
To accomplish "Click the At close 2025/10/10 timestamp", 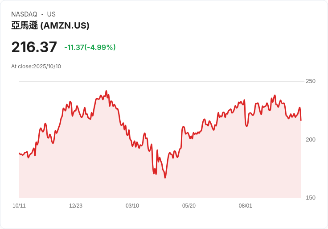I will pos(36,67).
